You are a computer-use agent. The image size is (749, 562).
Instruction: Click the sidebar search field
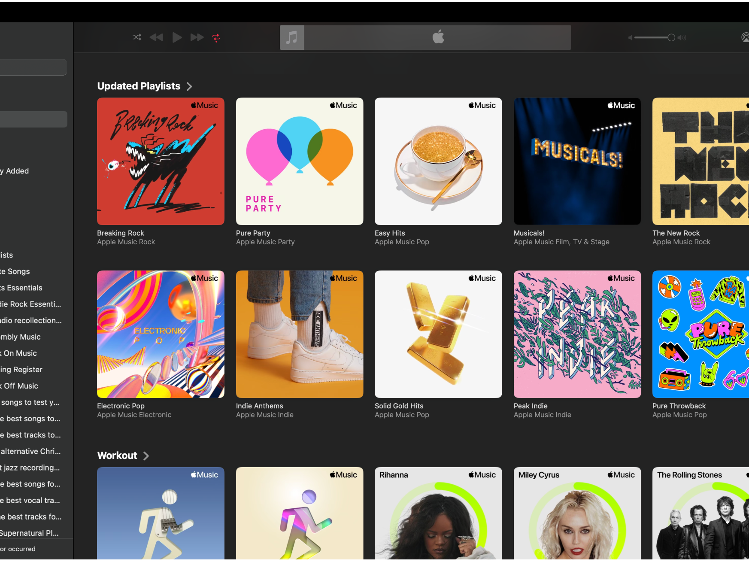(x=33, y=67)
